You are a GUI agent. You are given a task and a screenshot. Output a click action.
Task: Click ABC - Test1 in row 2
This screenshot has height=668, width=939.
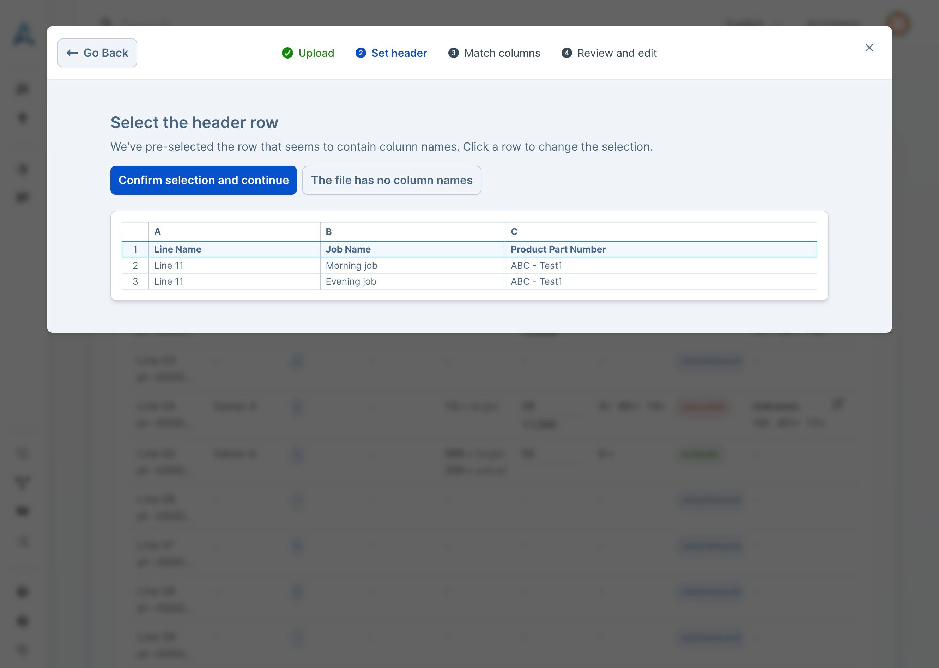click(536, 265)
